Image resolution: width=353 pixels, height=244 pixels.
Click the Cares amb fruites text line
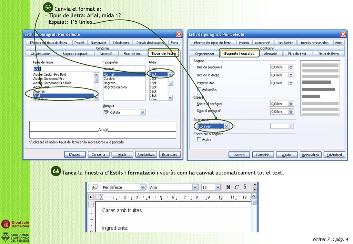122,210
